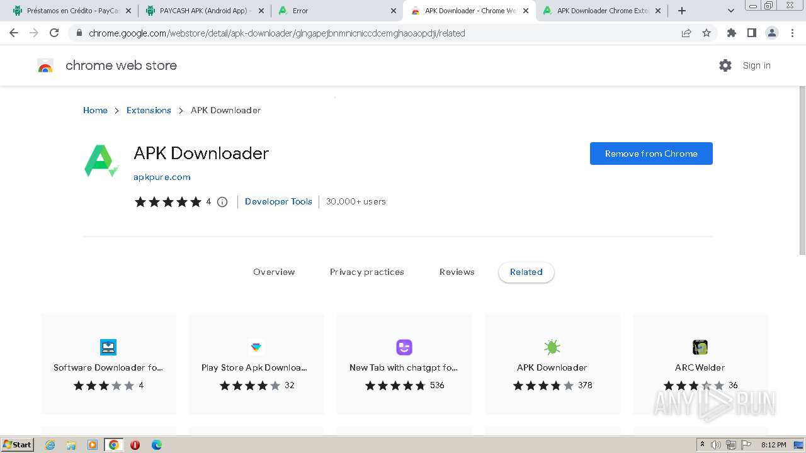Click Play Store Apk Downloa... card title
The image size is (806, 453).
pos(254,367)
